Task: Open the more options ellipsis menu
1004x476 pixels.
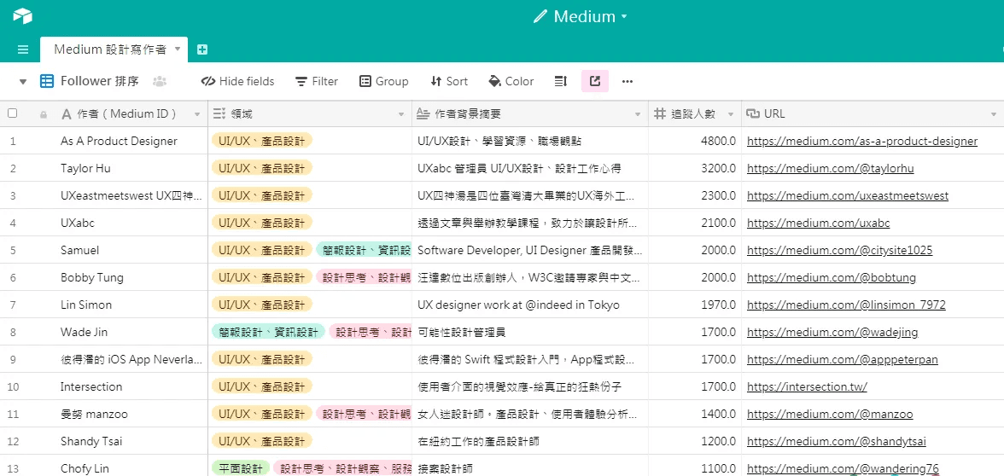Action: (627, 81)
